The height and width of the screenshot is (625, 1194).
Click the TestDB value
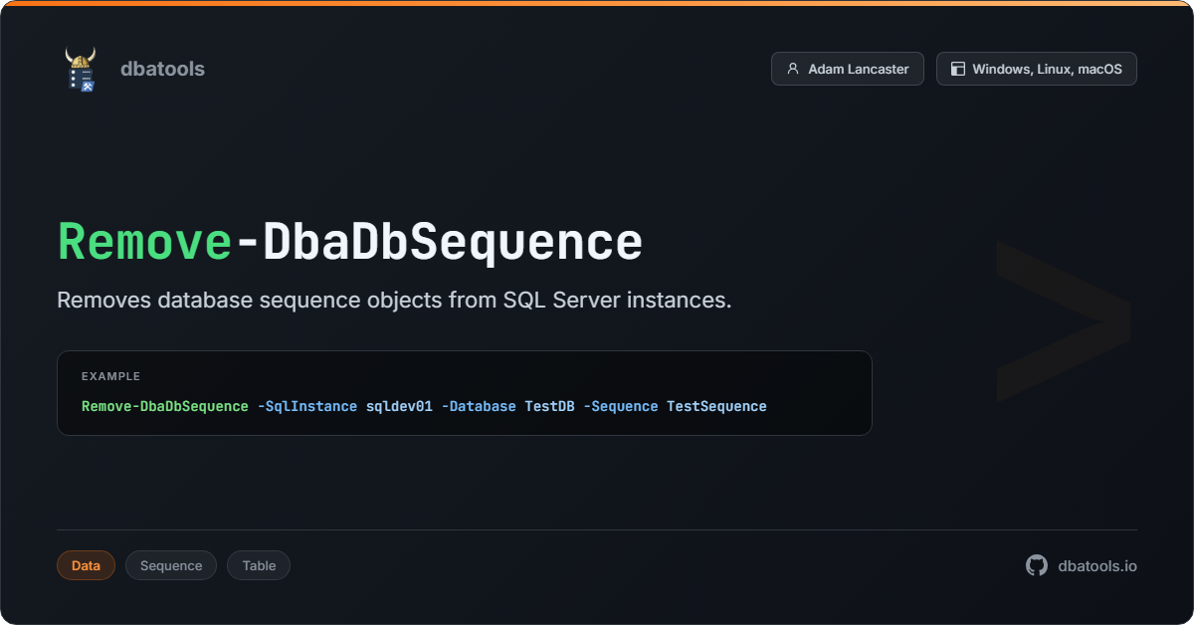[x=549, y=406]
